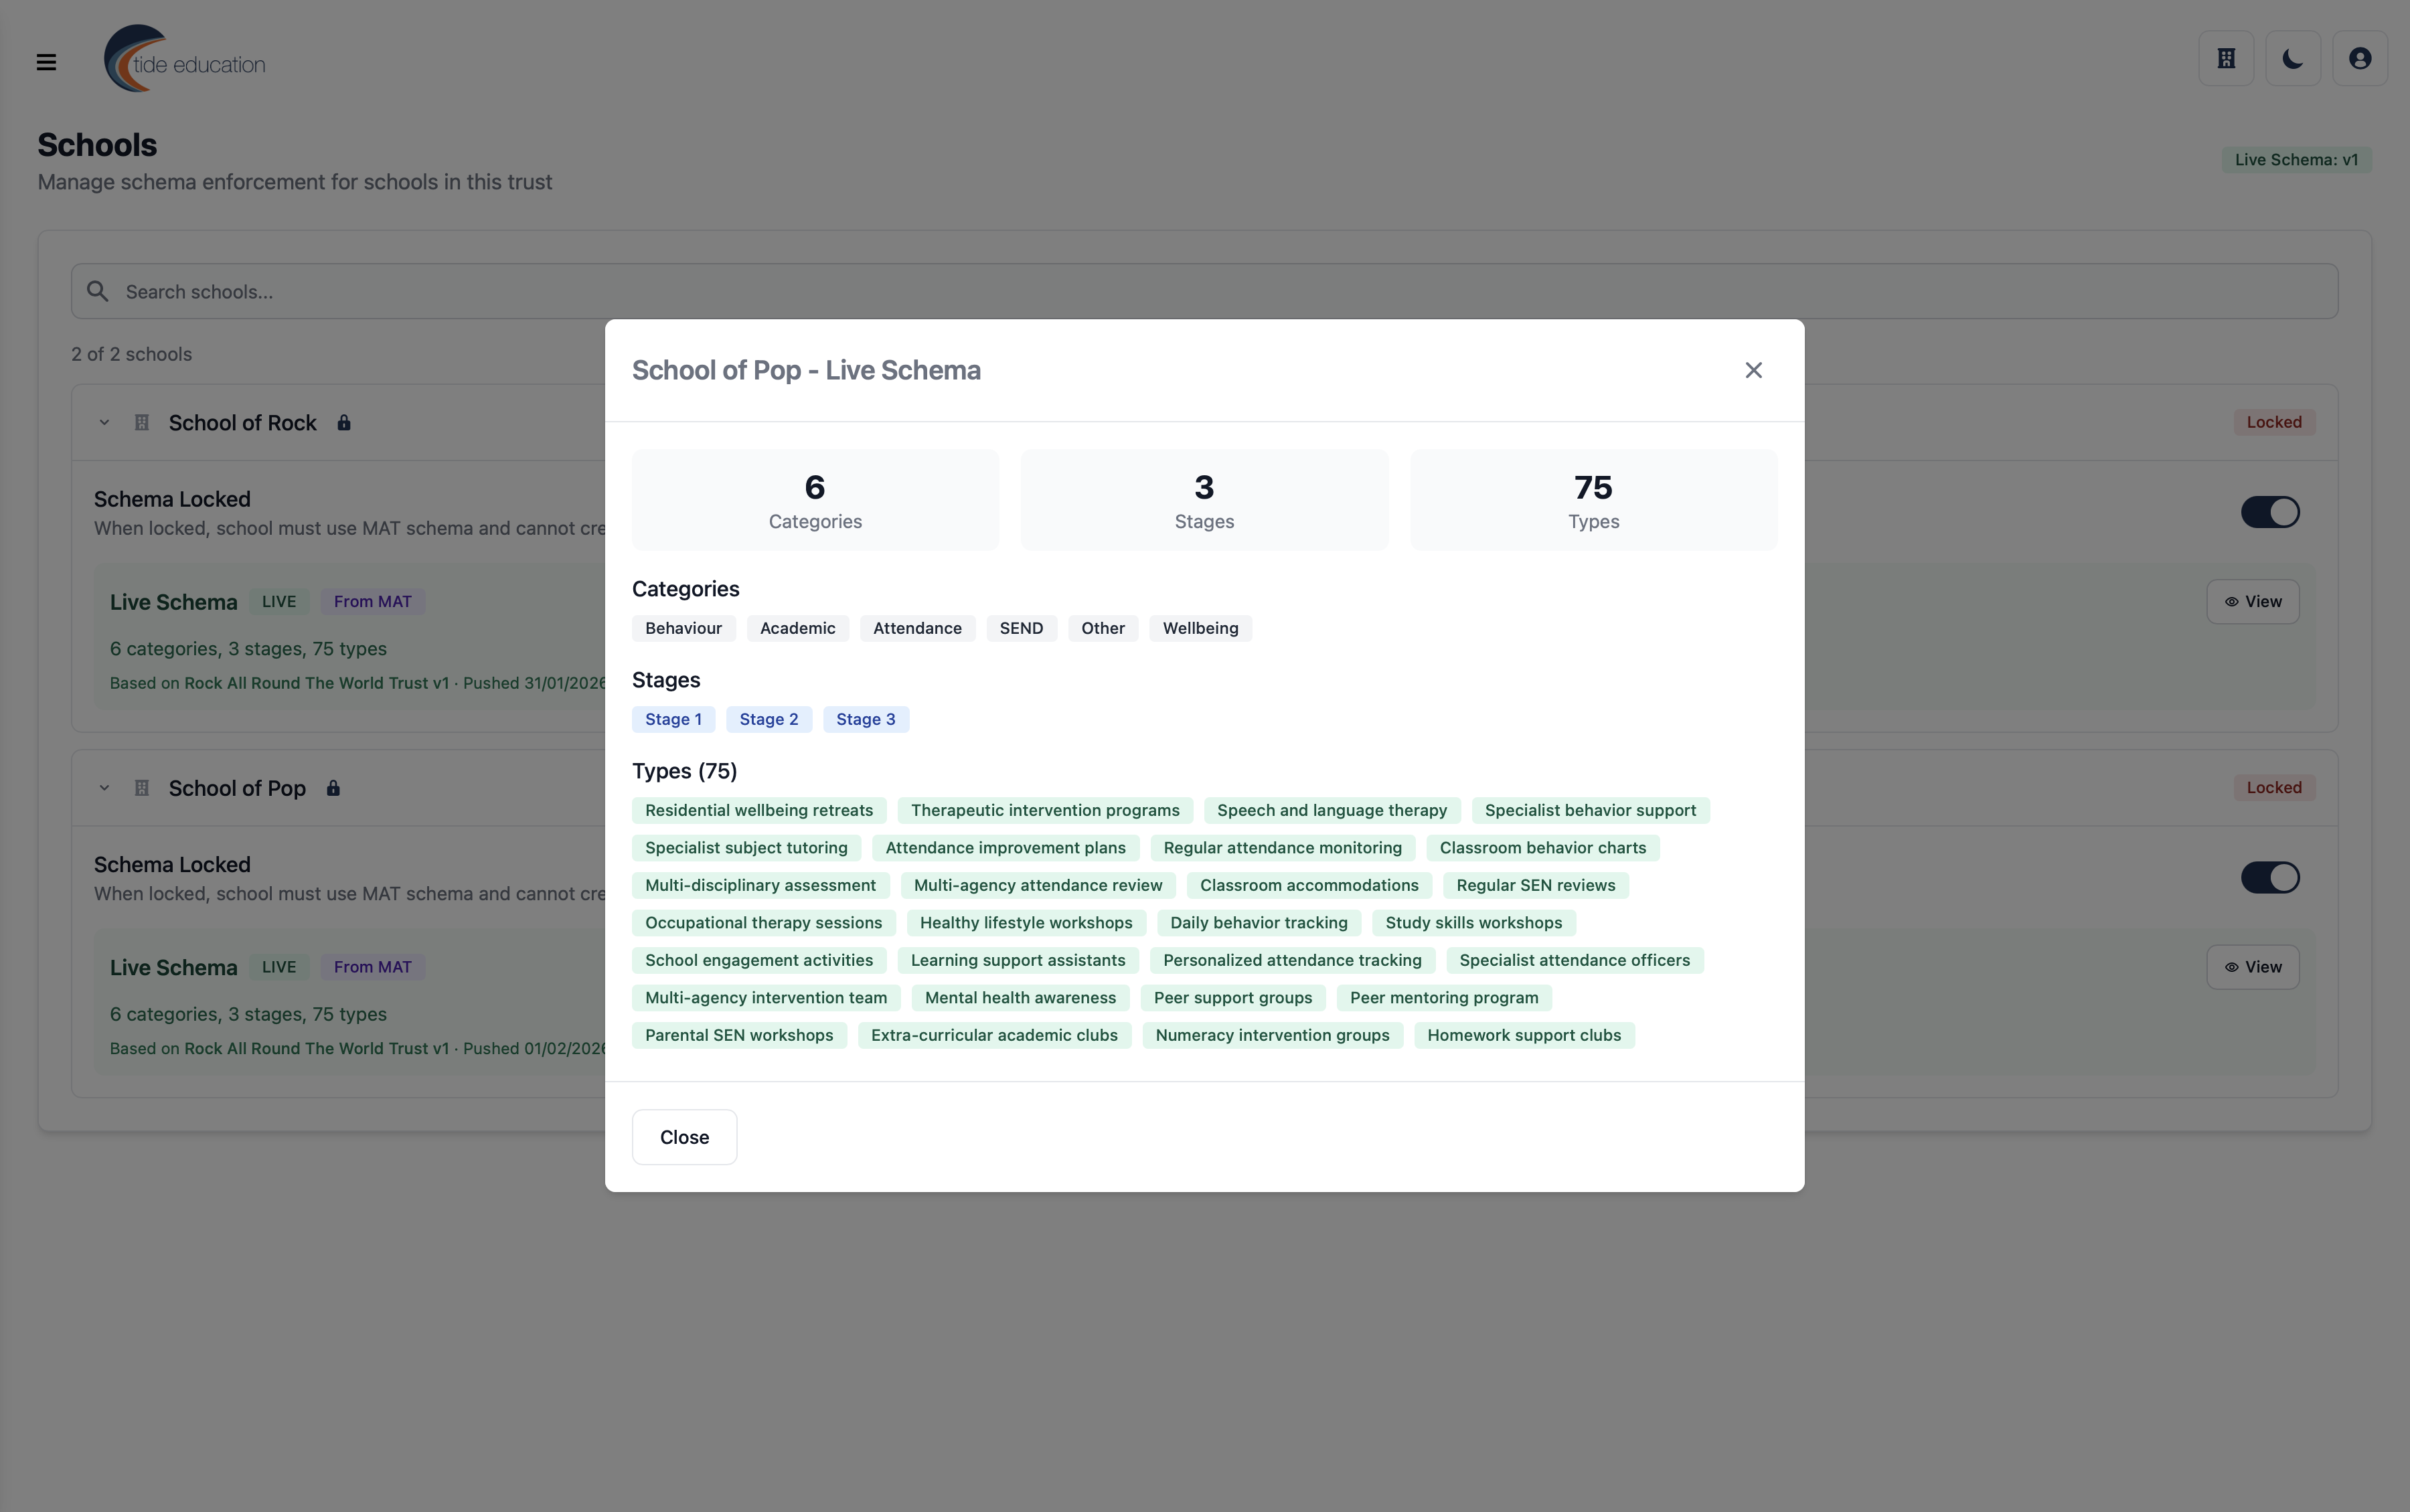Select the SEND category chip
2410x1512 pixels.
tap(1021, 628)
